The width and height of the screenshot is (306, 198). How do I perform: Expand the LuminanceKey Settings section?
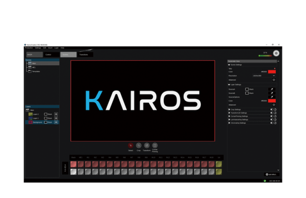click(x=229, y=120)
